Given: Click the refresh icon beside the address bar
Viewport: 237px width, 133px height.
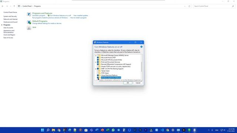Looking at the screenshot, I should tap(189, 6).
